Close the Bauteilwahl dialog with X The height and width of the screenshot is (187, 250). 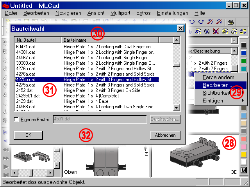[x=180, y=28]
